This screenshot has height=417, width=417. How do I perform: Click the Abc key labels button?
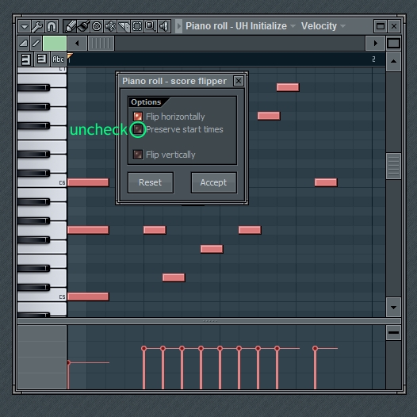58,59
